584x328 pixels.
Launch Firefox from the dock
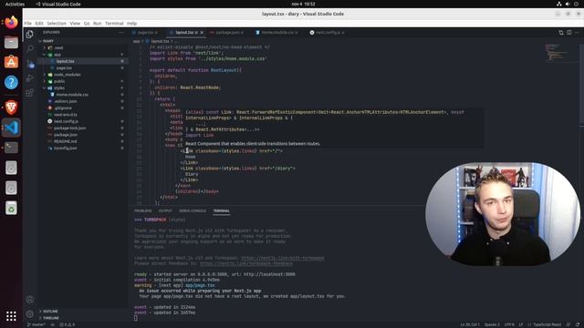pyautogui.click(x=11, y=22)
